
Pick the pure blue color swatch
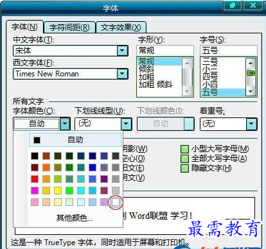(x=93, y=167)
